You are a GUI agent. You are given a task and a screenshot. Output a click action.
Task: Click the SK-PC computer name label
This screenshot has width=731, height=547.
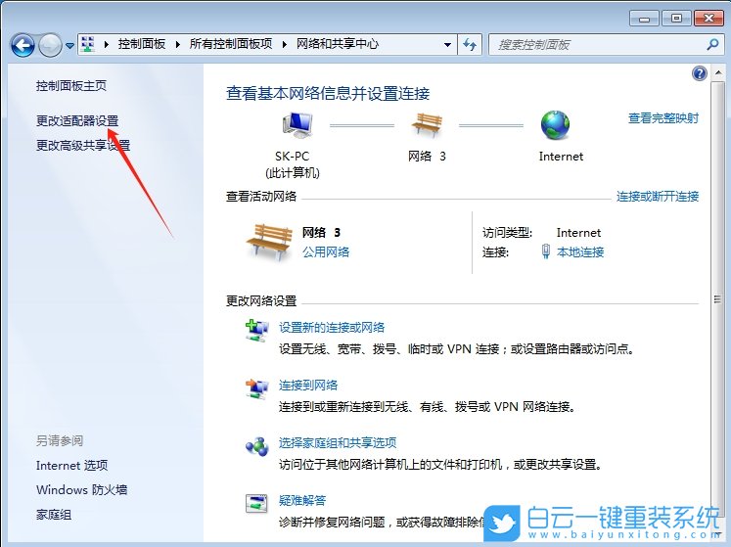click(293, 157)
